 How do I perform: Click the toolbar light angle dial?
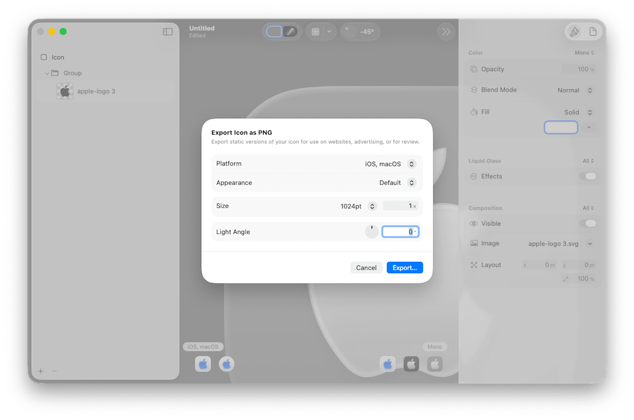tap(350, 32)
